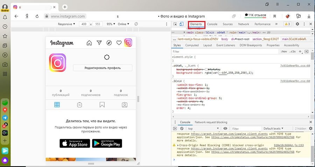This screenshot has width=315, height=167.
Task: Activate the DevTools inspect element picker
Action: click(175, 24)
